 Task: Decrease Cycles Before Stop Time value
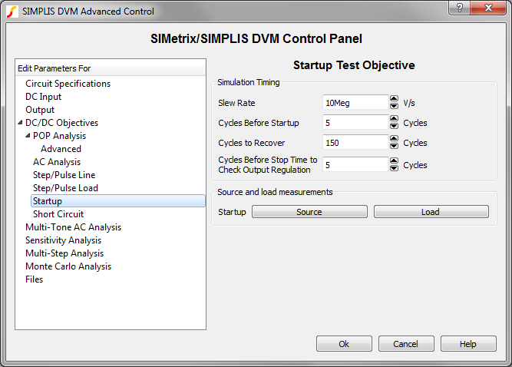(394, 168)
